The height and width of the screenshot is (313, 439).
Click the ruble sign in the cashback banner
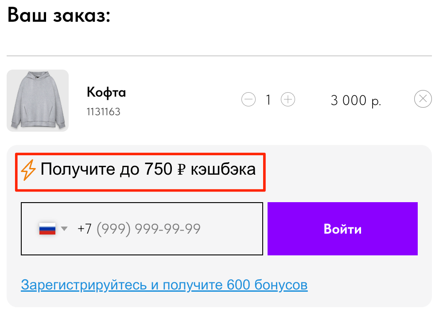pyautogui.click(x=182, y=169)
